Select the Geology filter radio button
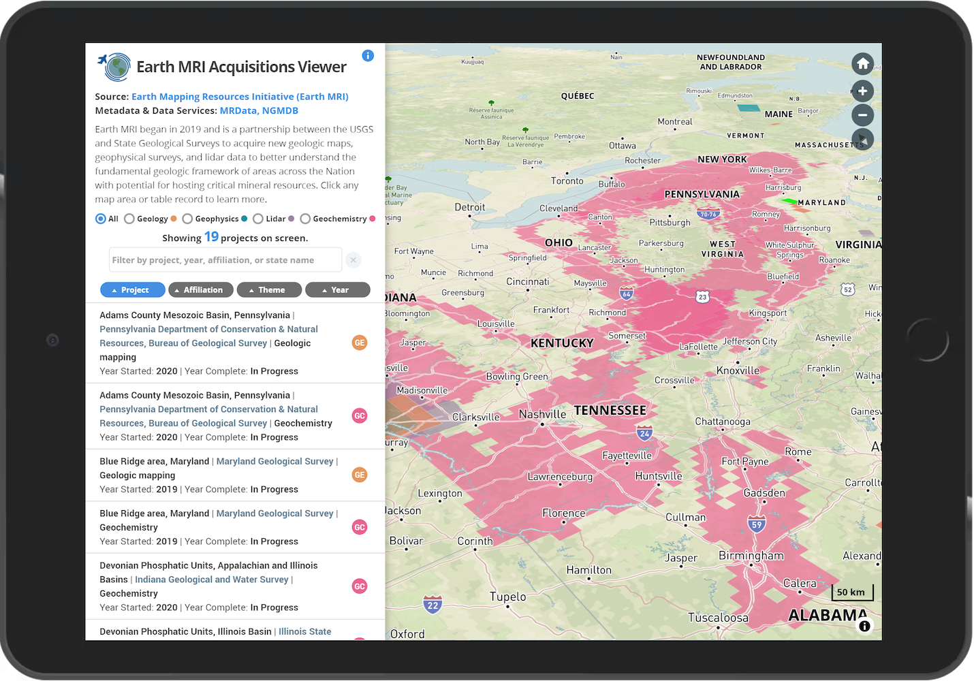 pyautogui.click(x=129, y=219)
